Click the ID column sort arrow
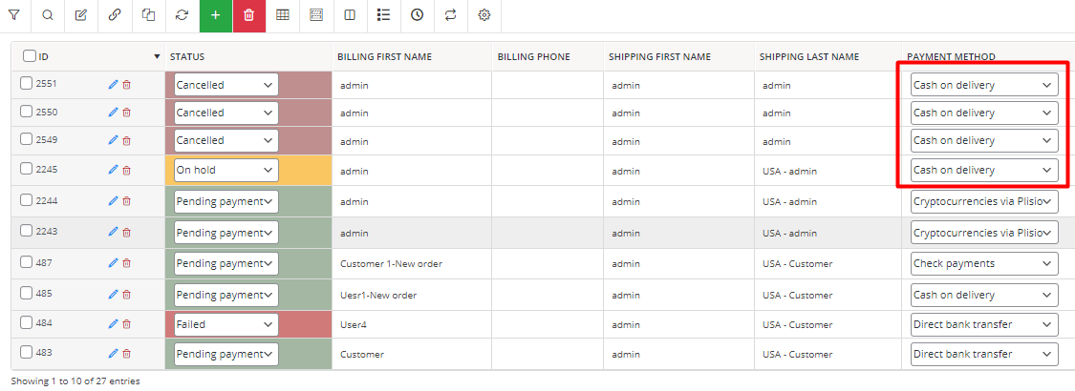This screenshot has width=1075, height=391. coord(157,57)
